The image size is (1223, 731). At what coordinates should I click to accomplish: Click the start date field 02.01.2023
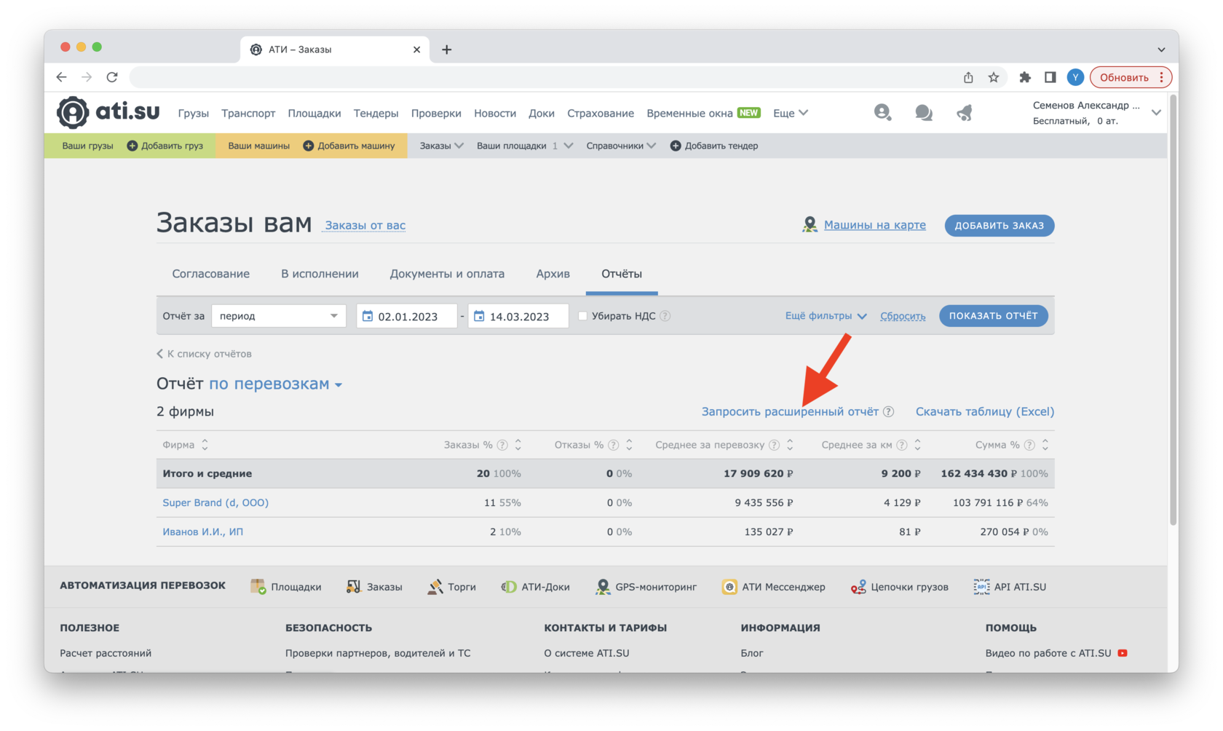click(x=406, y=316)
